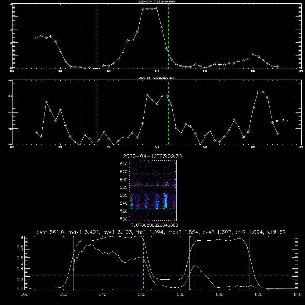Select the 'ave2 1.307' value
This screenshot has height=305, width=305.
coord(217,232)
